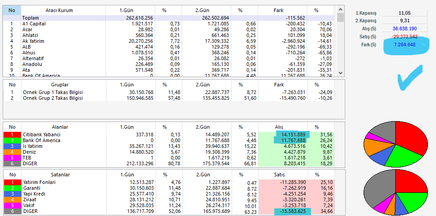
Task: Click the Deniz name in Alanlar
Action: coord(30,152)
